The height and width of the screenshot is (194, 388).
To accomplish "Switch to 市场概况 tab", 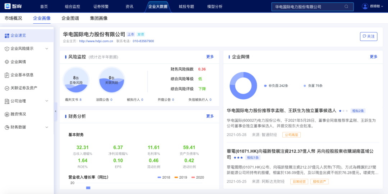I will [13, 18].
